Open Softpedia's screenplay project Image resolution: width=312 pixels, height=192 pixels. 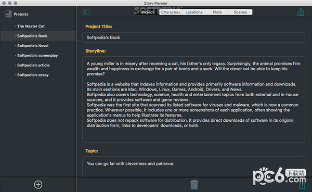pos(38,55)
